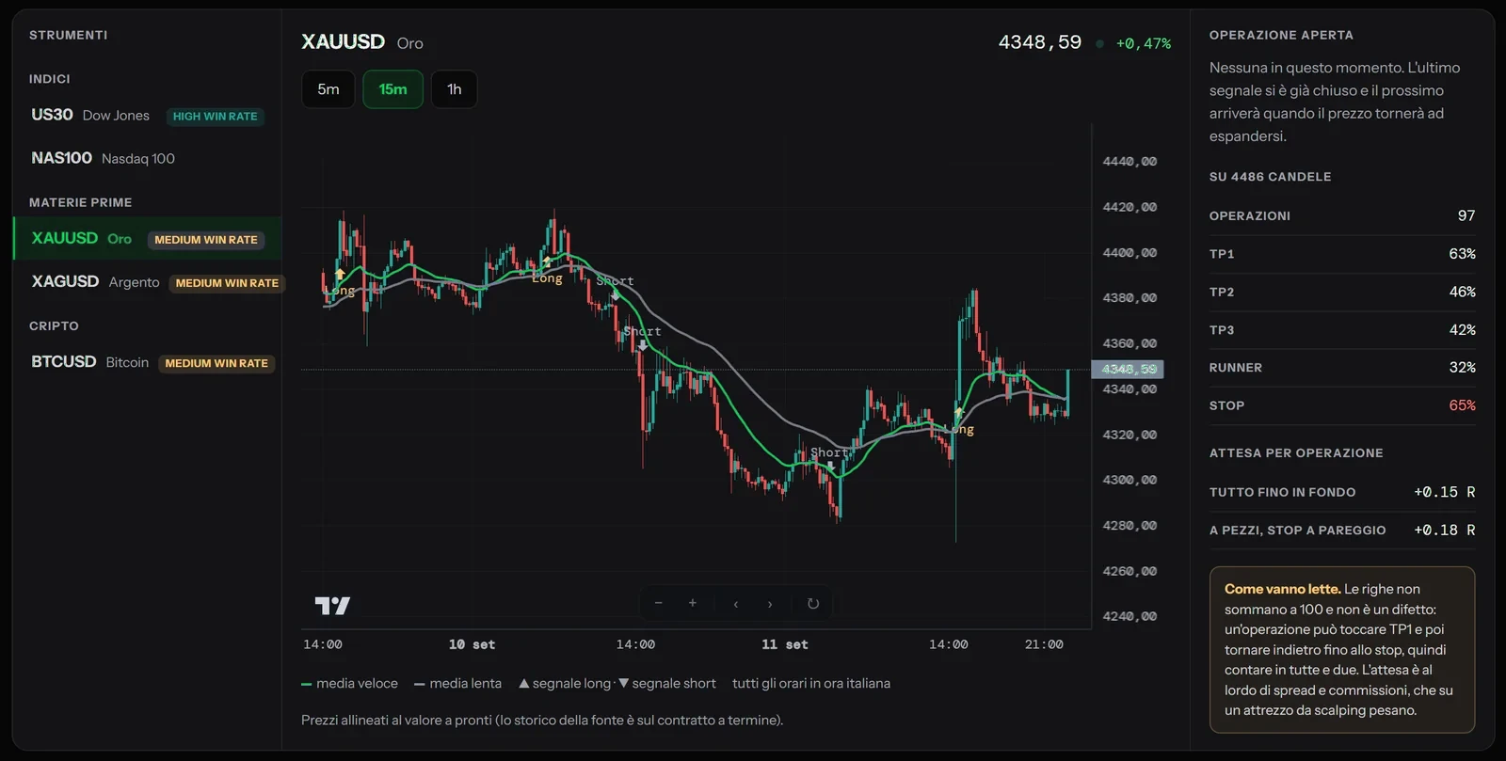The height and width of the screenshot is (761, 1506).
Task: Click the media veloce legend entry
Action: [x=349, y=684]
